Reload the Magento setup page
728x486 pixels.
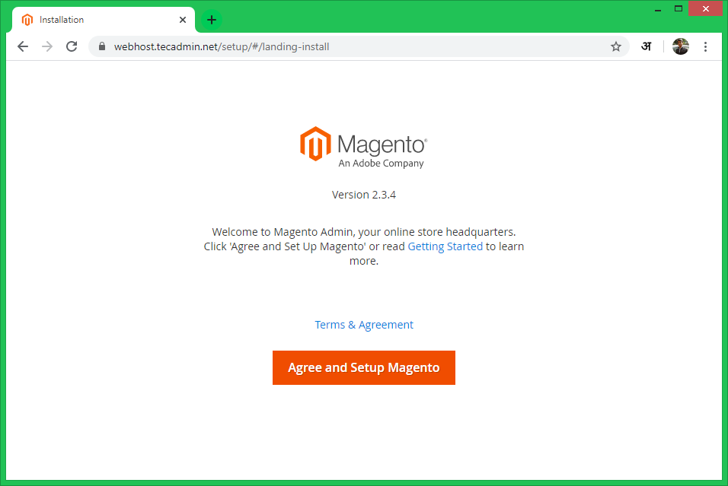(72, 46)
